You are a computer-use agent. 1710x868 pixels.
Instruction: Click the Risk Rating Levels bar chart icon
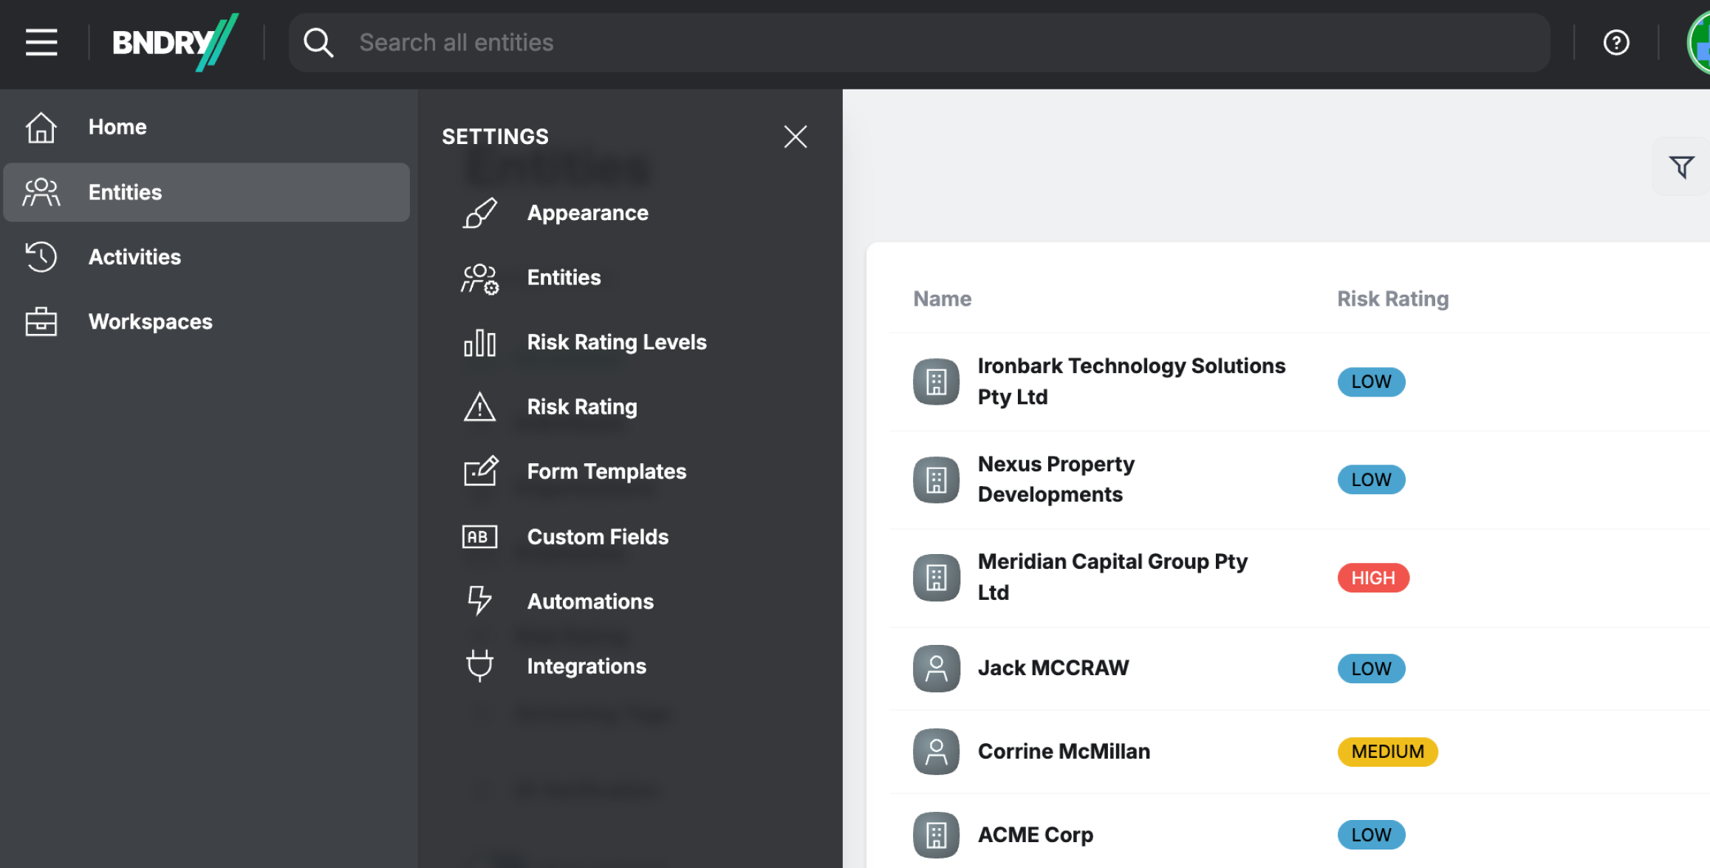pyautogui.click(x=480, y=343)
